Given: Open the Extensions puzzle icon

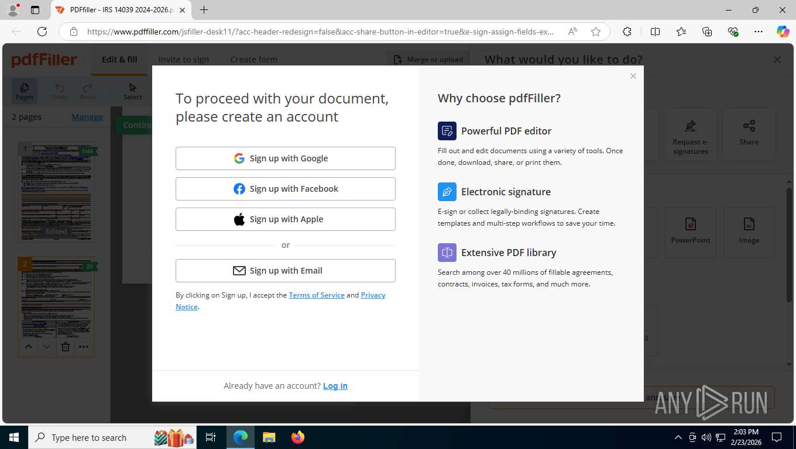Looking at the screenshot, I should (627, 32).
